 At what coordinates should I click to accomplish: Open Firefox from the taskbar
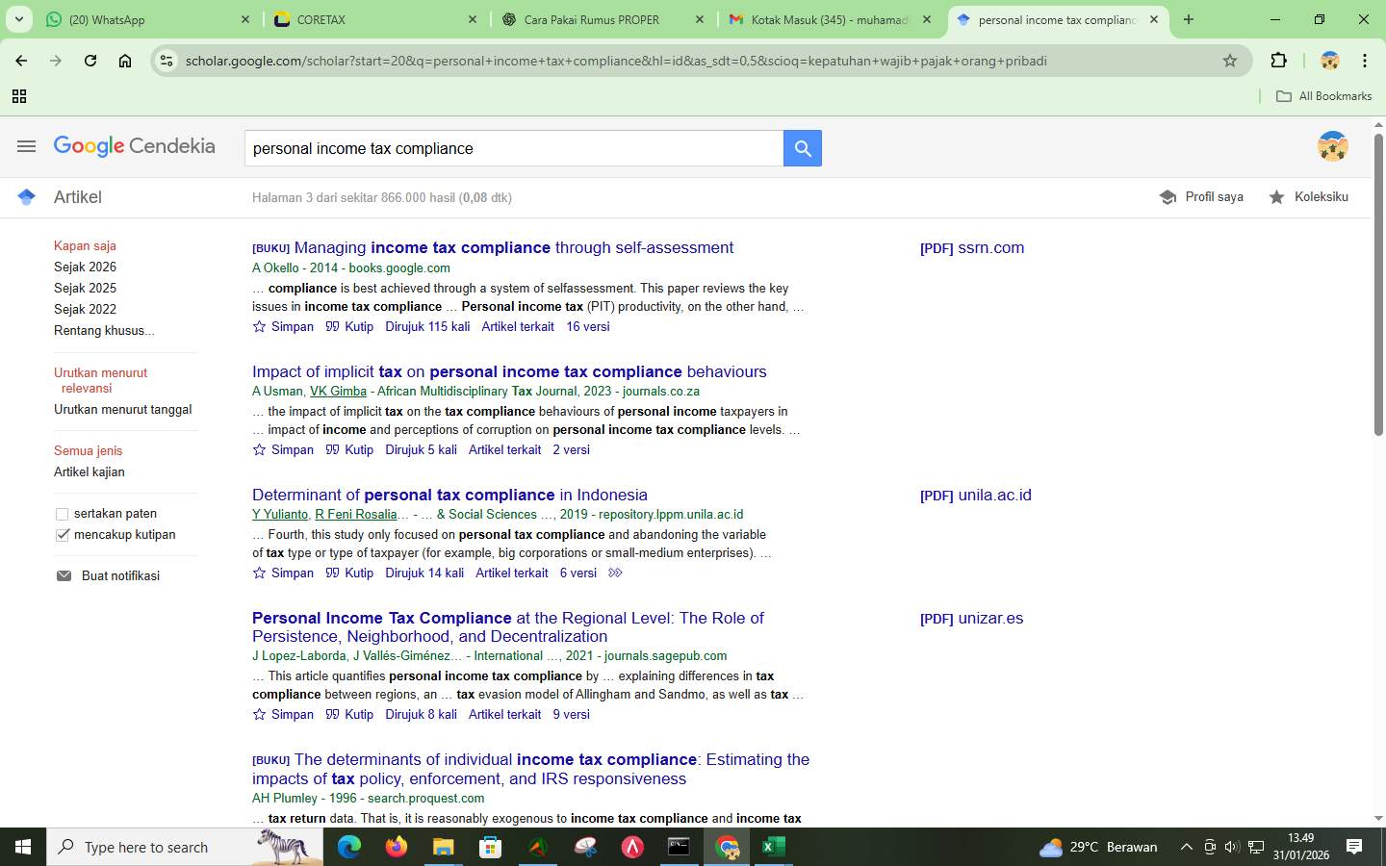point(396,847)
